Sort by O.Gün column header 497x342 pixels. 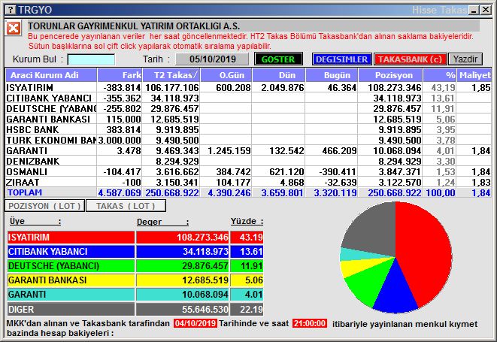pyautogui.click(x=226, y=75)
